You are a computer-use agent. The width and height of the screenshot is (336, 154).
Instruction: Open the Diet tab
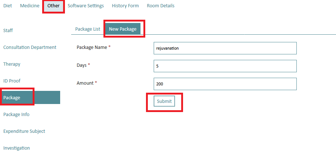(x=8, y=6)
